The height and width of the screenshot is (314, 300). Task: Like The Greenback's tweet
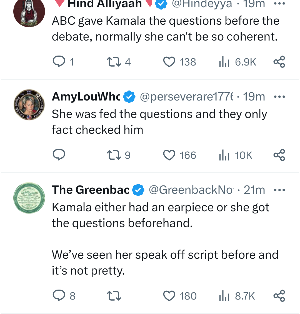tap(169, 296)
